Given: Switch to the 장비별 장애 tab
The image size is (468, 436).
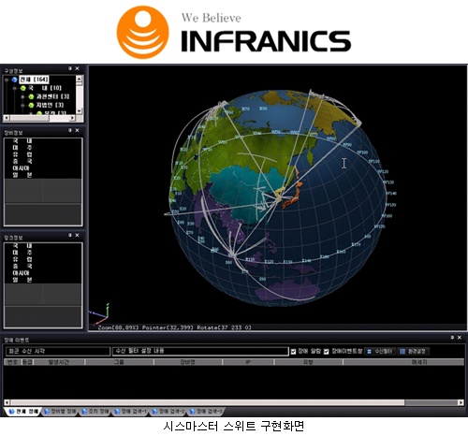Looking at the screenshot, I should (x=61, y=412).
